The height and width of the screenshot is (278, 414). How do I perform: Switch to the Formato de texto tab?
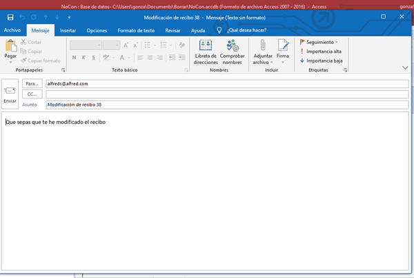[x=137, y=30]
